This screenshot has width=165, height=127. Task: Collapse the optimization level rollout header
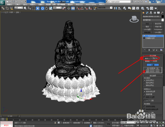[153, 56]
